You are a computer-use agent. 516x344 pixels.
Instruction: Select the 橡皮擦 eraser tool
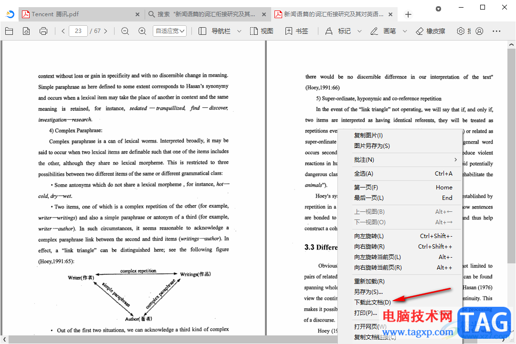(x=431, y=31)
